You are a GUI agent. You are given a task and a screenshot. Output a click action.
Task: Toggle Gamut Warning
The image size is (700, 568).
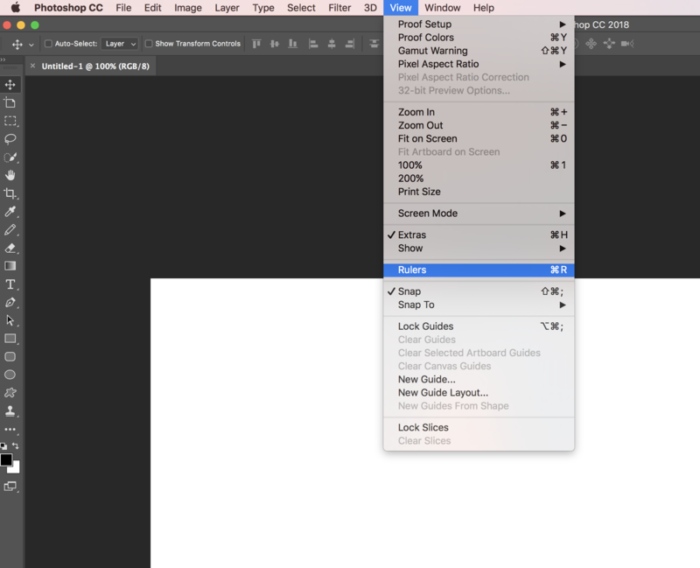[x=479, y=51]
